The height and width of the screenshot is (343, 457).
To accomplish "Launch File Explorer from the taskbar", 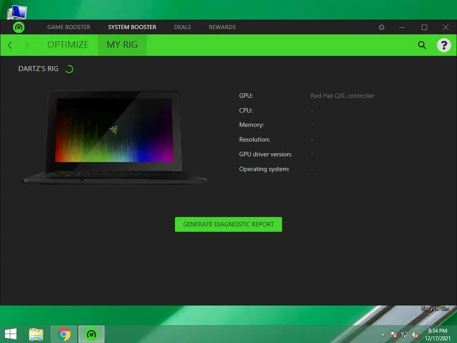I will 36,334.
